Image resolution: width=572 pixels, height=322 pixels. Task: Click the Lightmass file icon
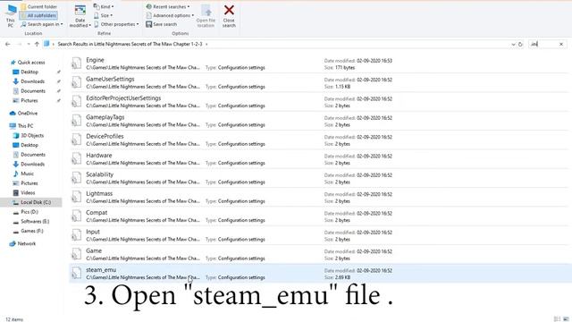76,197
